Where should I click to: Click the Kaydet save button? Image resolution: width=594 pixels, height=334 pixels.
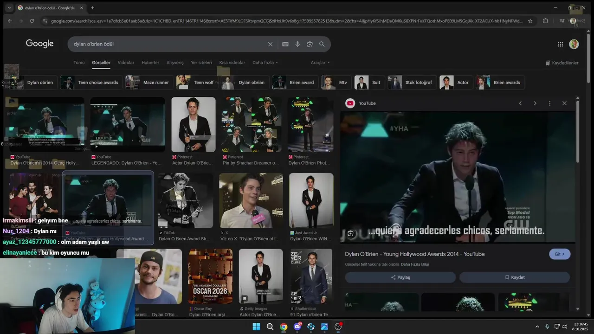click(515, 277)
